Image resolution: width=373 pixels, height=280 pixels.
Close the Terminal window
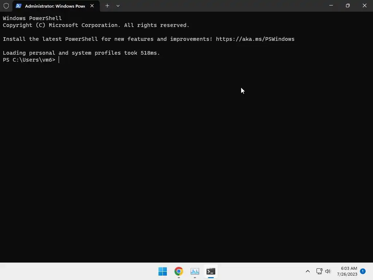tap(364, 5)
